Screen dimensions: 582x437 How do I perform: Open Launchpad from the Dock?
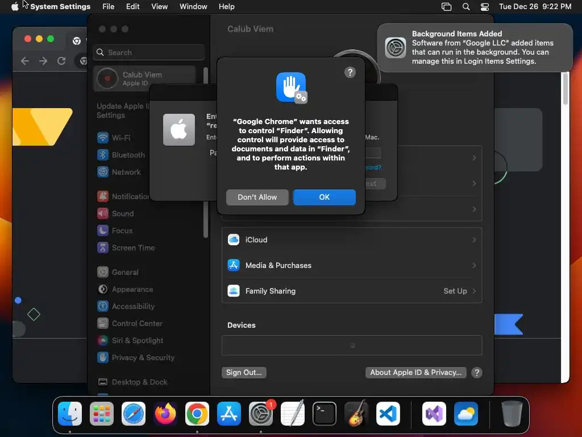coord(102,414)
